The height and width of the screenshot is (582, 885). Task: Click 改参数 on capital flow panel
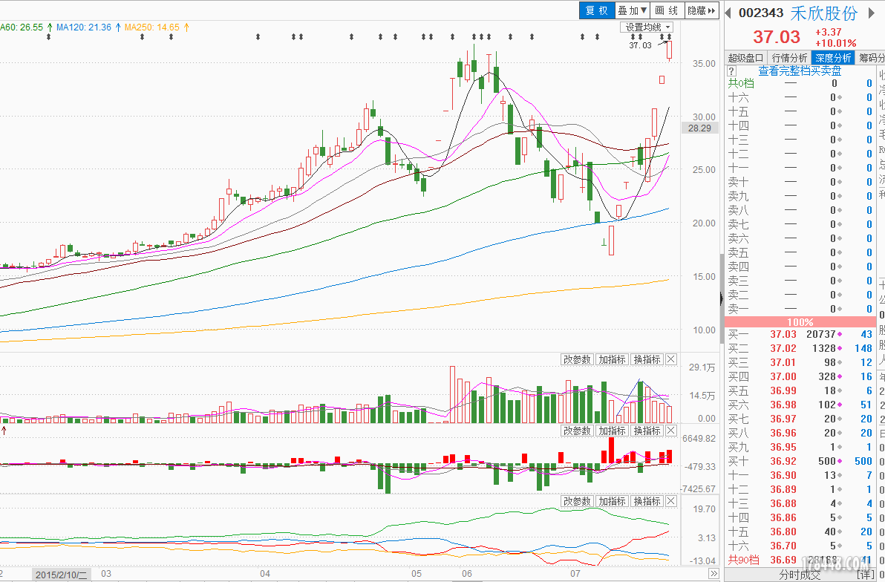577,431
